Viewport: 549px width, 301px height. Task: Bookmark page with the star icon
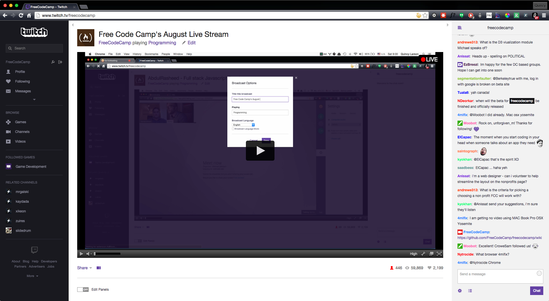tap(425, 15)
